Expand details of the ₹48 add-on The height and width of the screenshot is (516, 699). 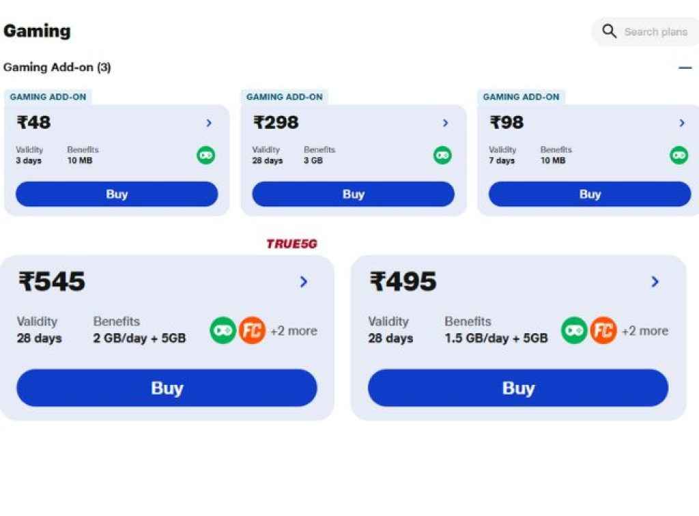pos(210,123)
